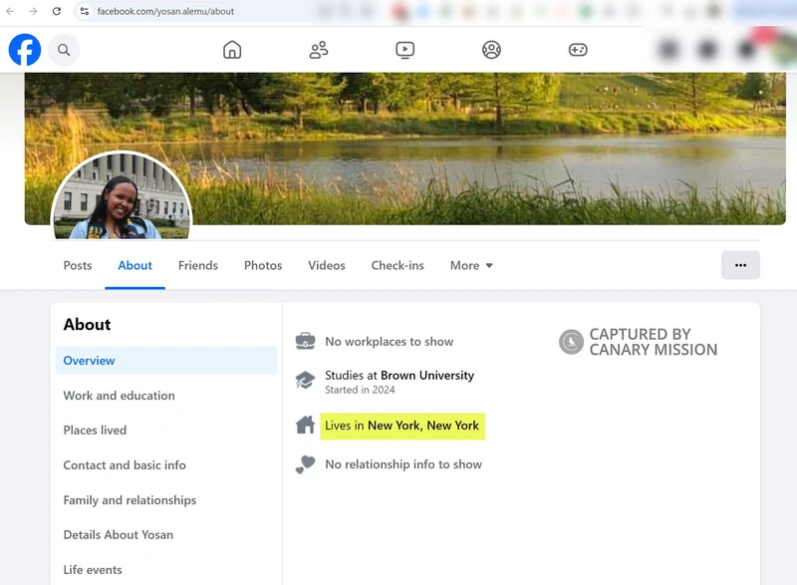797x585 pixels.
Task: Open the Facebook Home feed icon
Action: (x=232, y=48)
